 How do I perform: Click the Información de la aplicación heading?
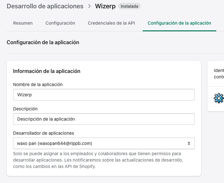[47, 71]
